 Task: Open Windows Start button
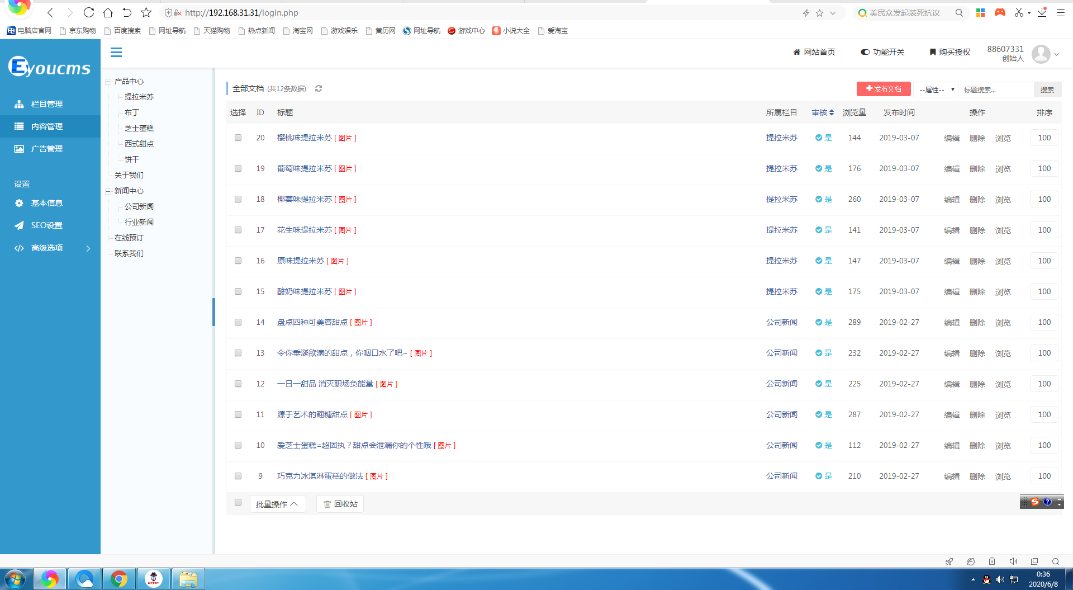pos(15,579)
